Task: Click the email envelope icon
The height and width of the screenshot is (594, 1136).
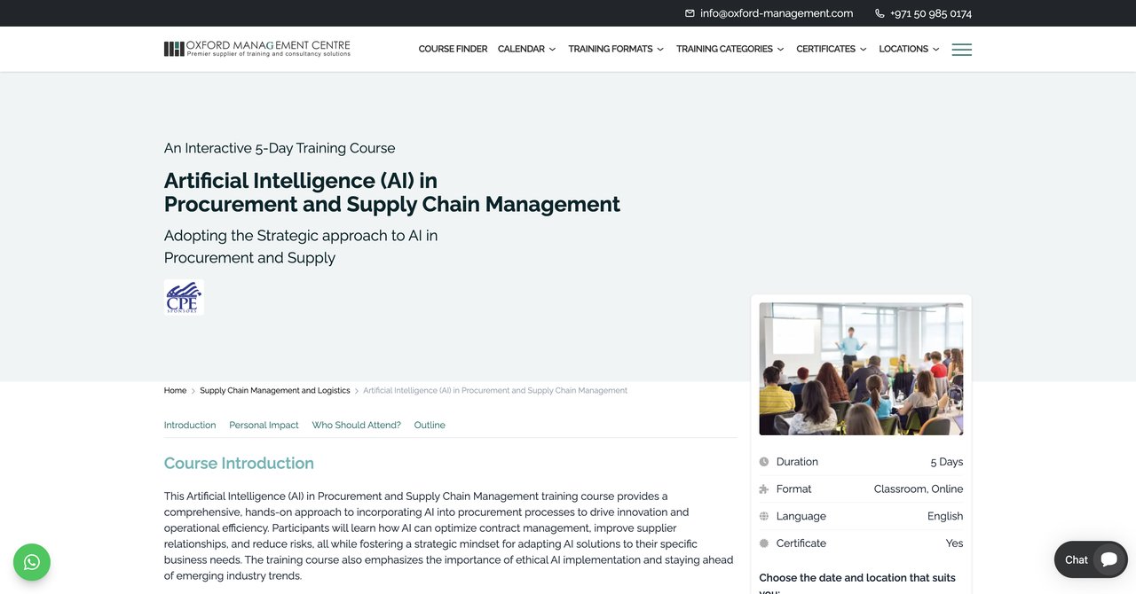Action: coord(690,13)
